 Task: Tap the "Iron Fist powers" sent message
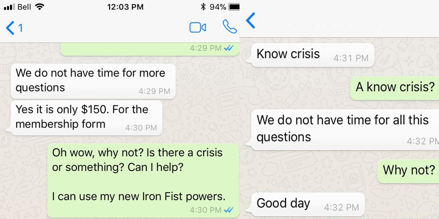pyautogui.click(x=143, y=181)
